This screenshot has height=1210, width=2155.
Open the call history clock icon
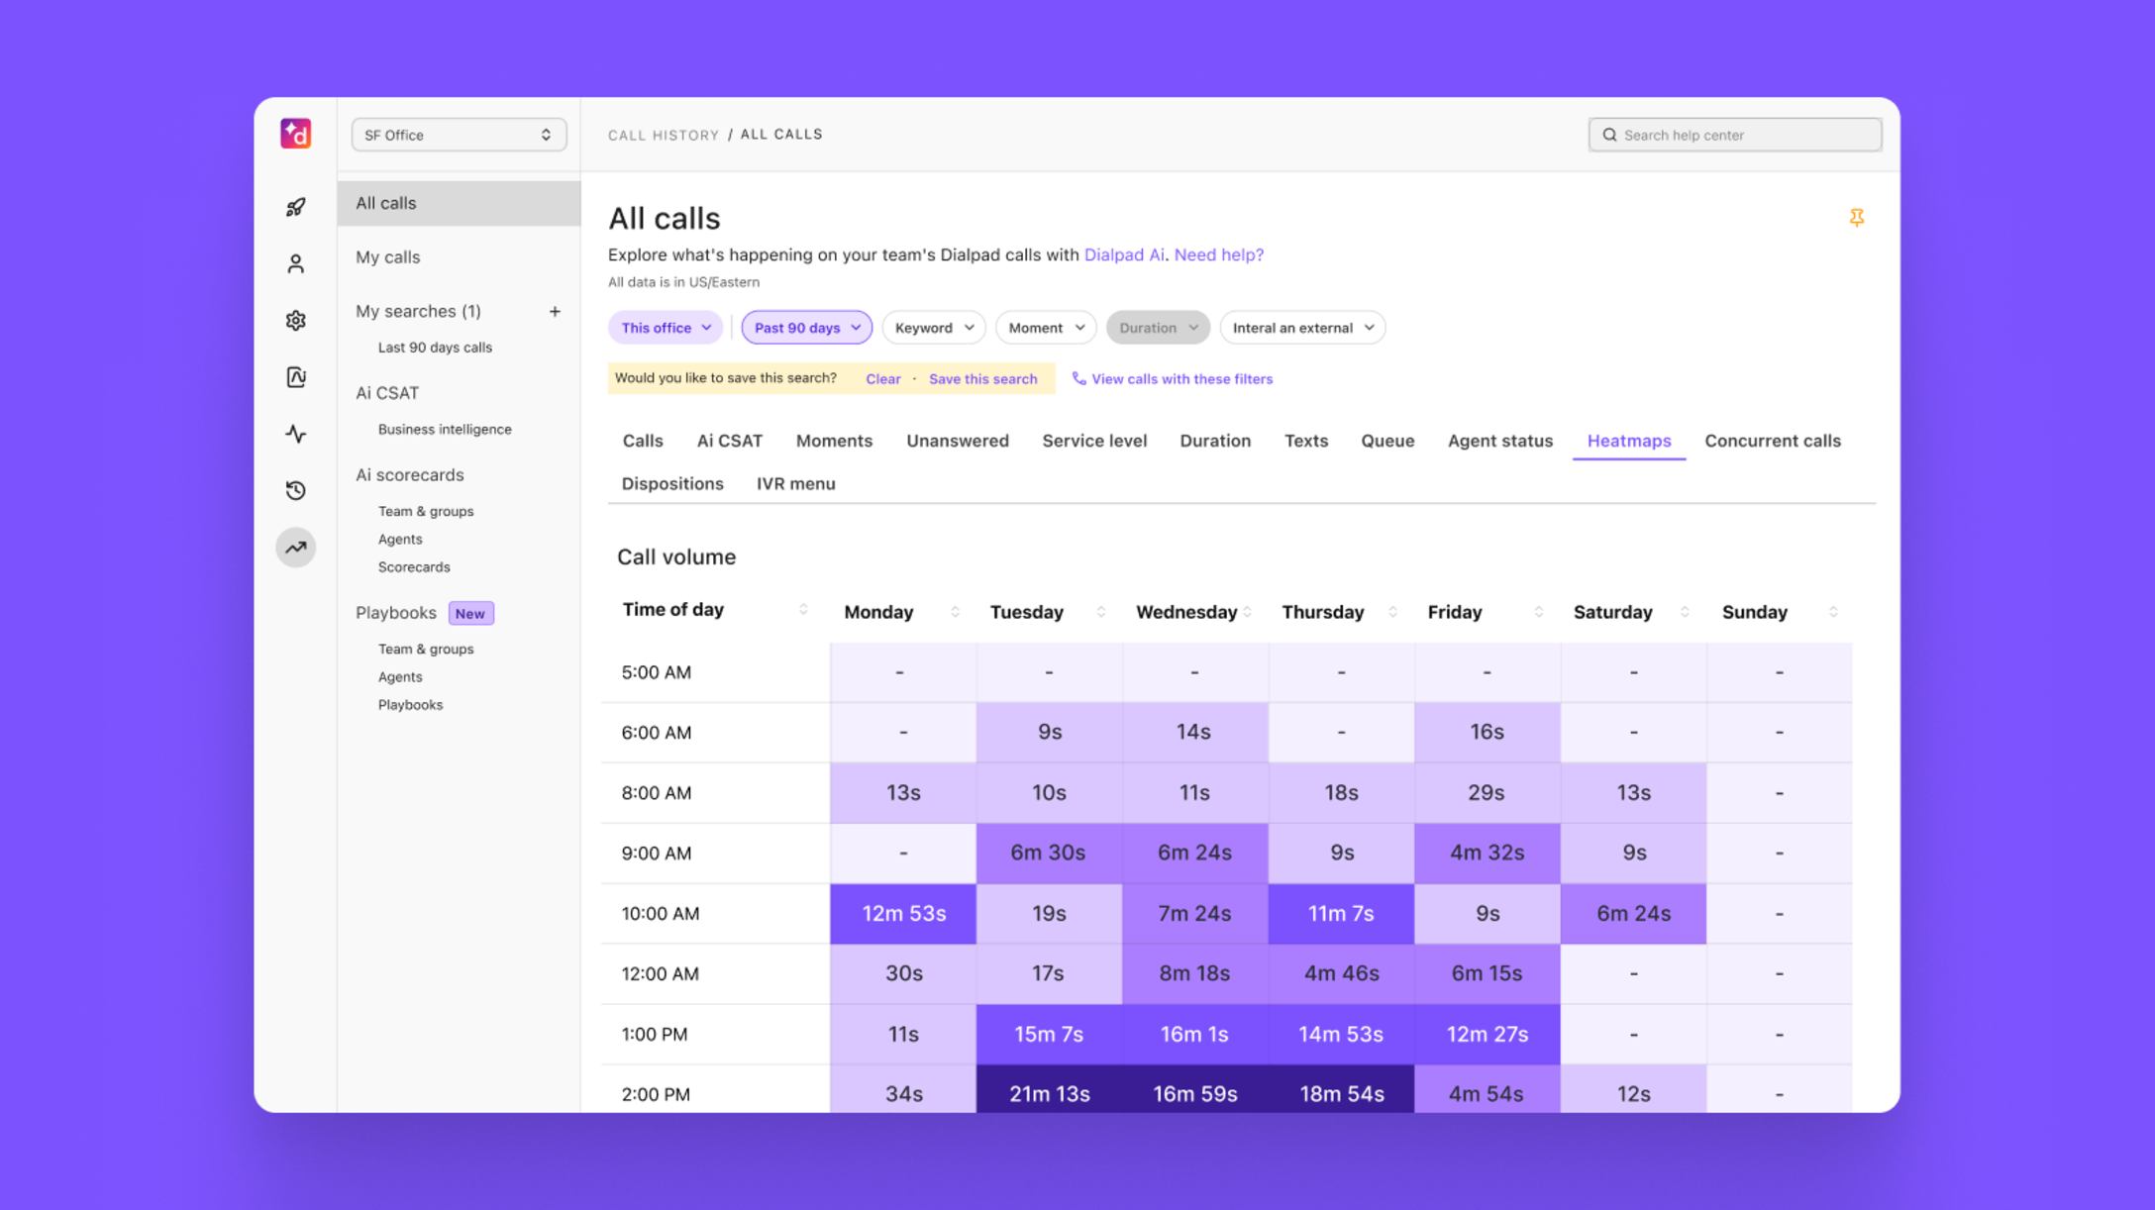point(295,489)
